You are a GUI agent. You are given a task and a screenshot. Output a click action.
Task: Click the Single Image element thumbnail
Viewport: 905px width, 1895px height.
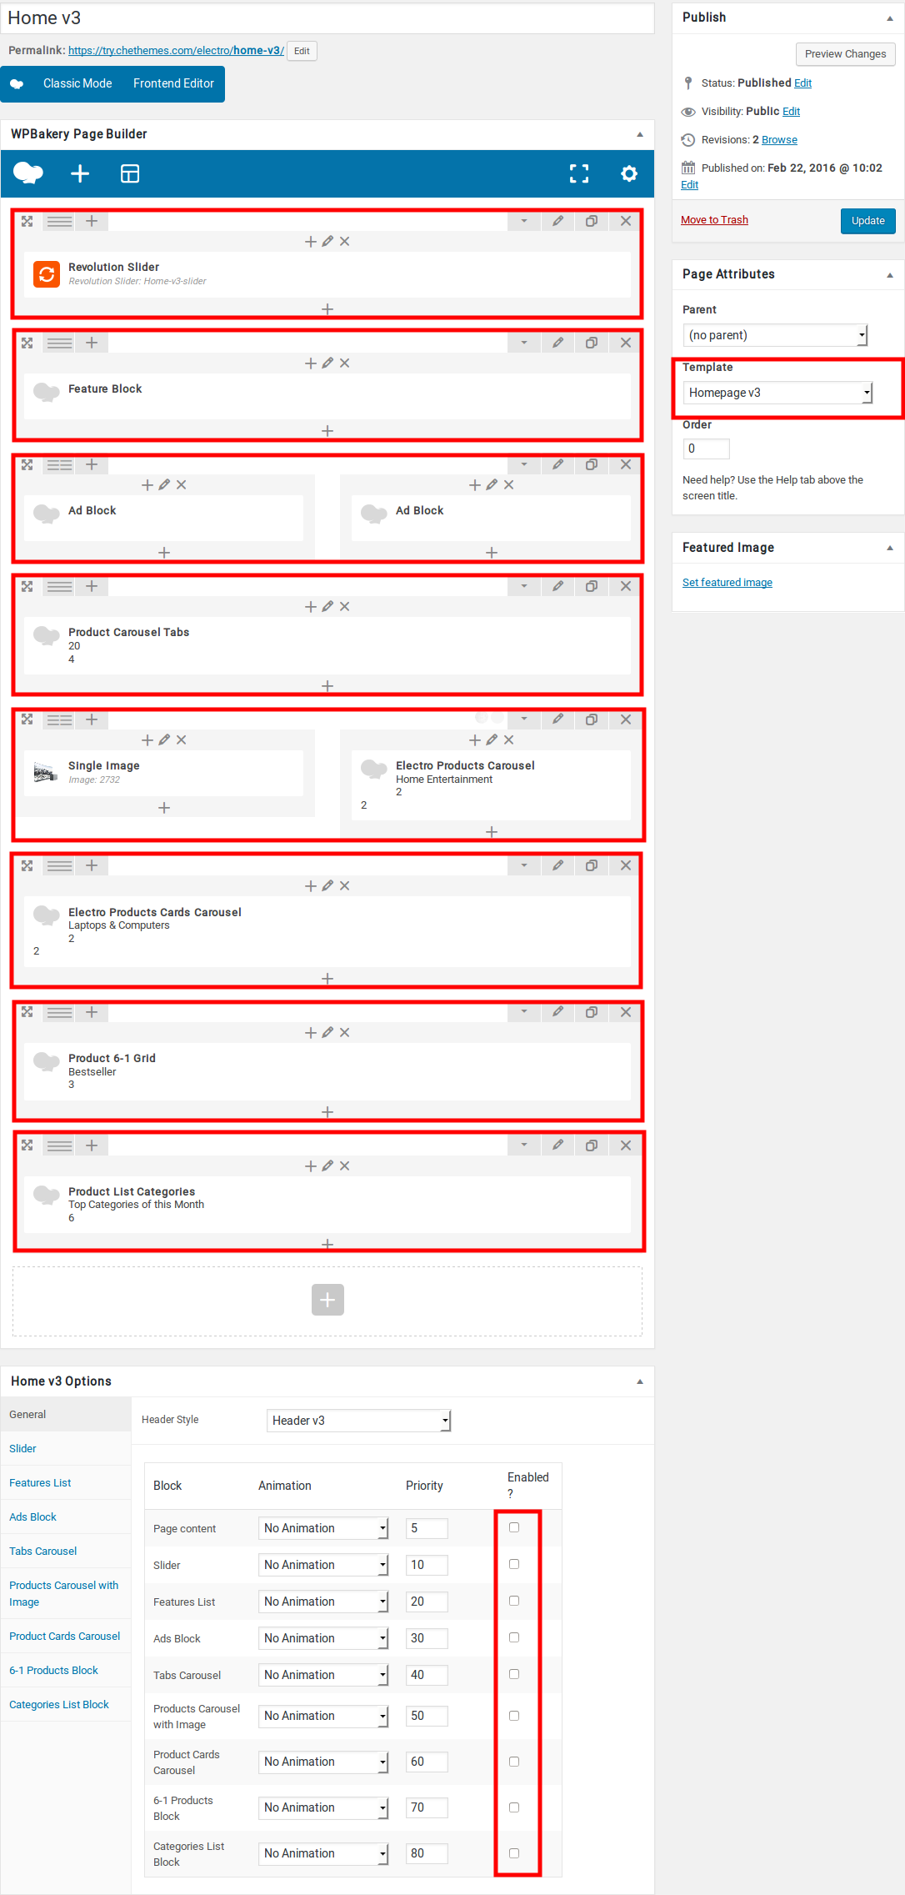tap(46, 772)
